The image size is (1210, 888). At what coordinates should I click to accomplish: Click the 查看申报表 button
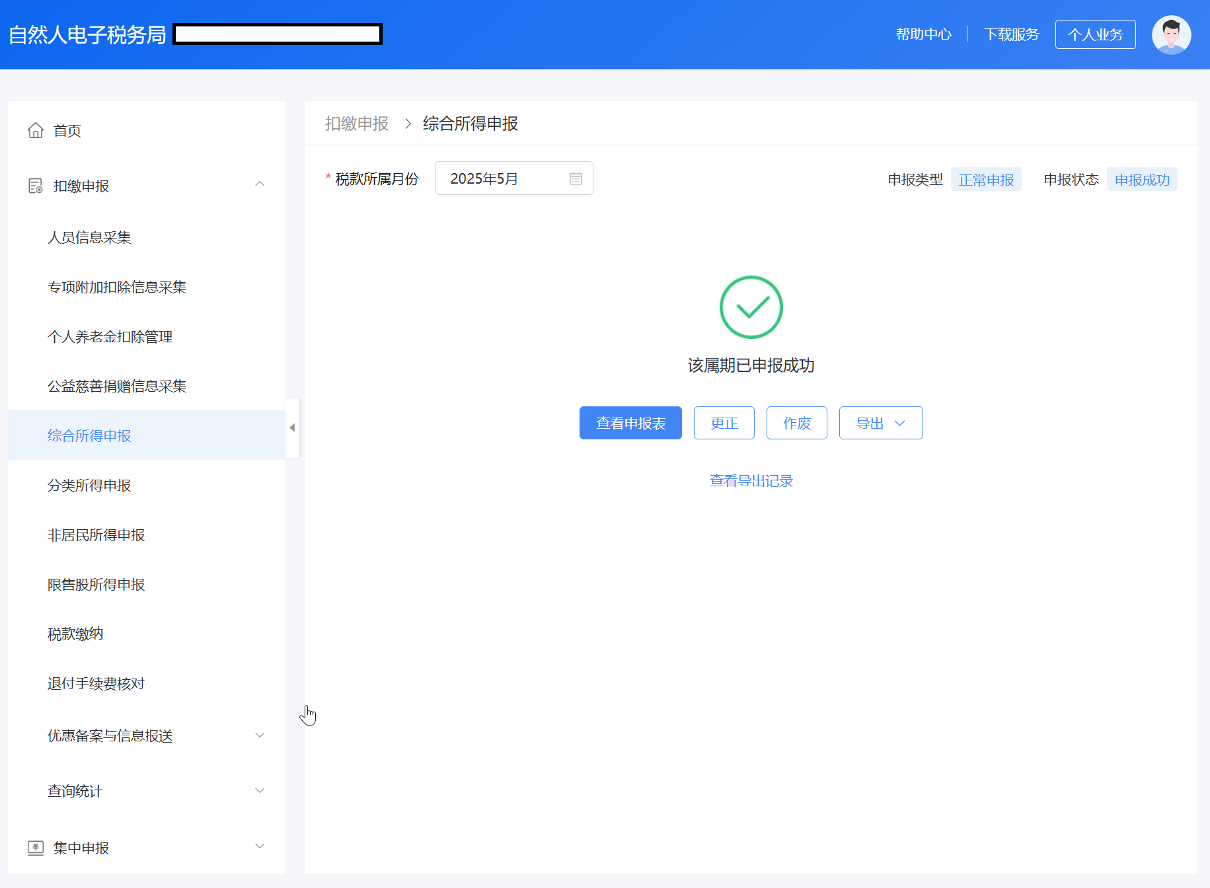click(630, 423)
